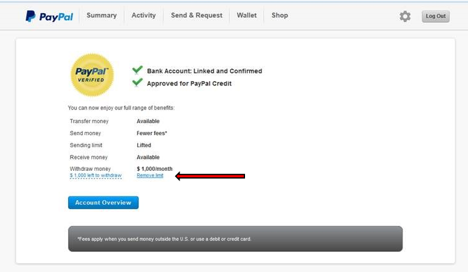The height and width of the screenshot is (272, 468).
Task: Open the settings gear icon
Action: tap(405, 16)
